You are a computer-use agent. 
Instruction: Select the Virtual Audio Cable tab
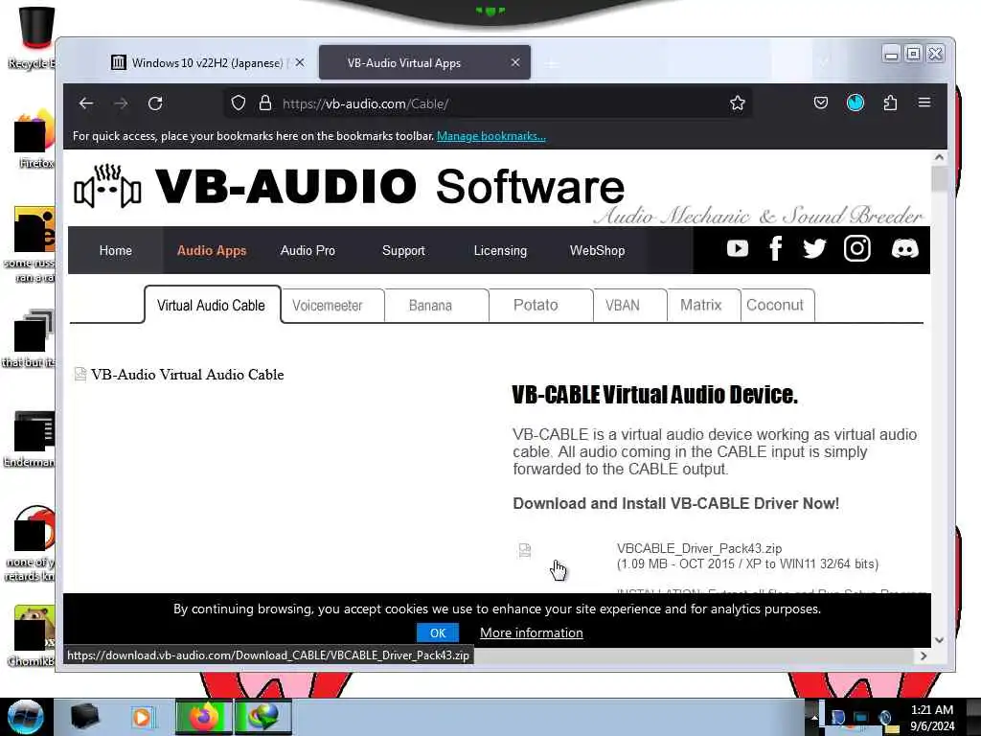pyautogui.click(x=212, y=306)
